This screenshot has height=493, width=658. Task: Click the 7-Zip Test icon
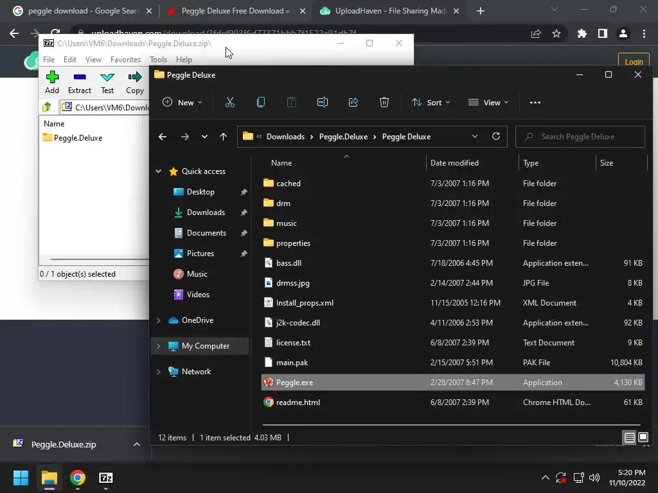[107, 82]
